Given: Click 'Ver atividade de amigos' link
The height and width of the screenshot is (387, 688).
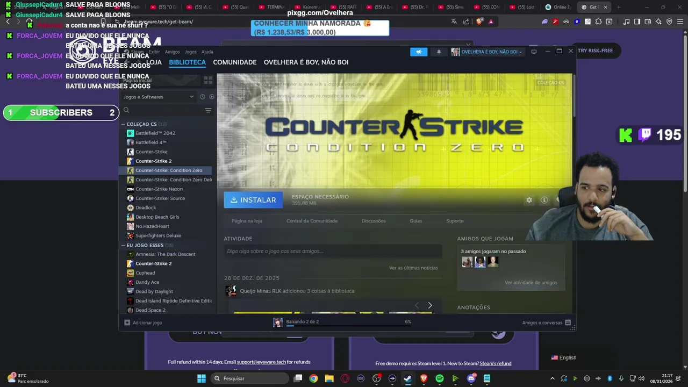Looking at the screenshot, I should click(531, 283).
